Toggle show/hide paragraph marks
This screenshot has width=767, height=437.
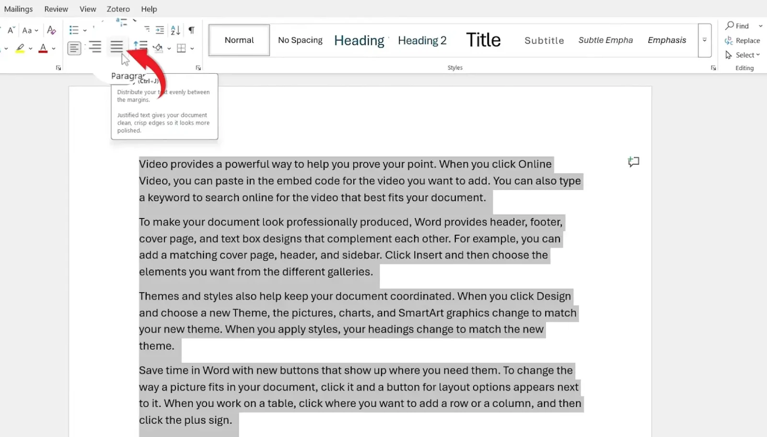191,30
